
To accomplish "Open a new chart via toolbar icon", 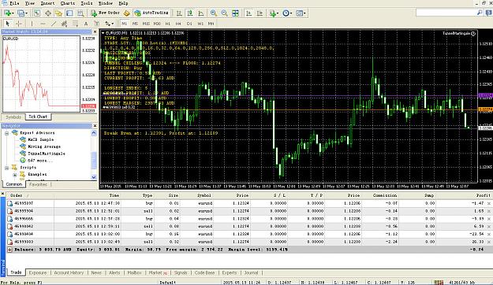I will (x=8, y=13).
